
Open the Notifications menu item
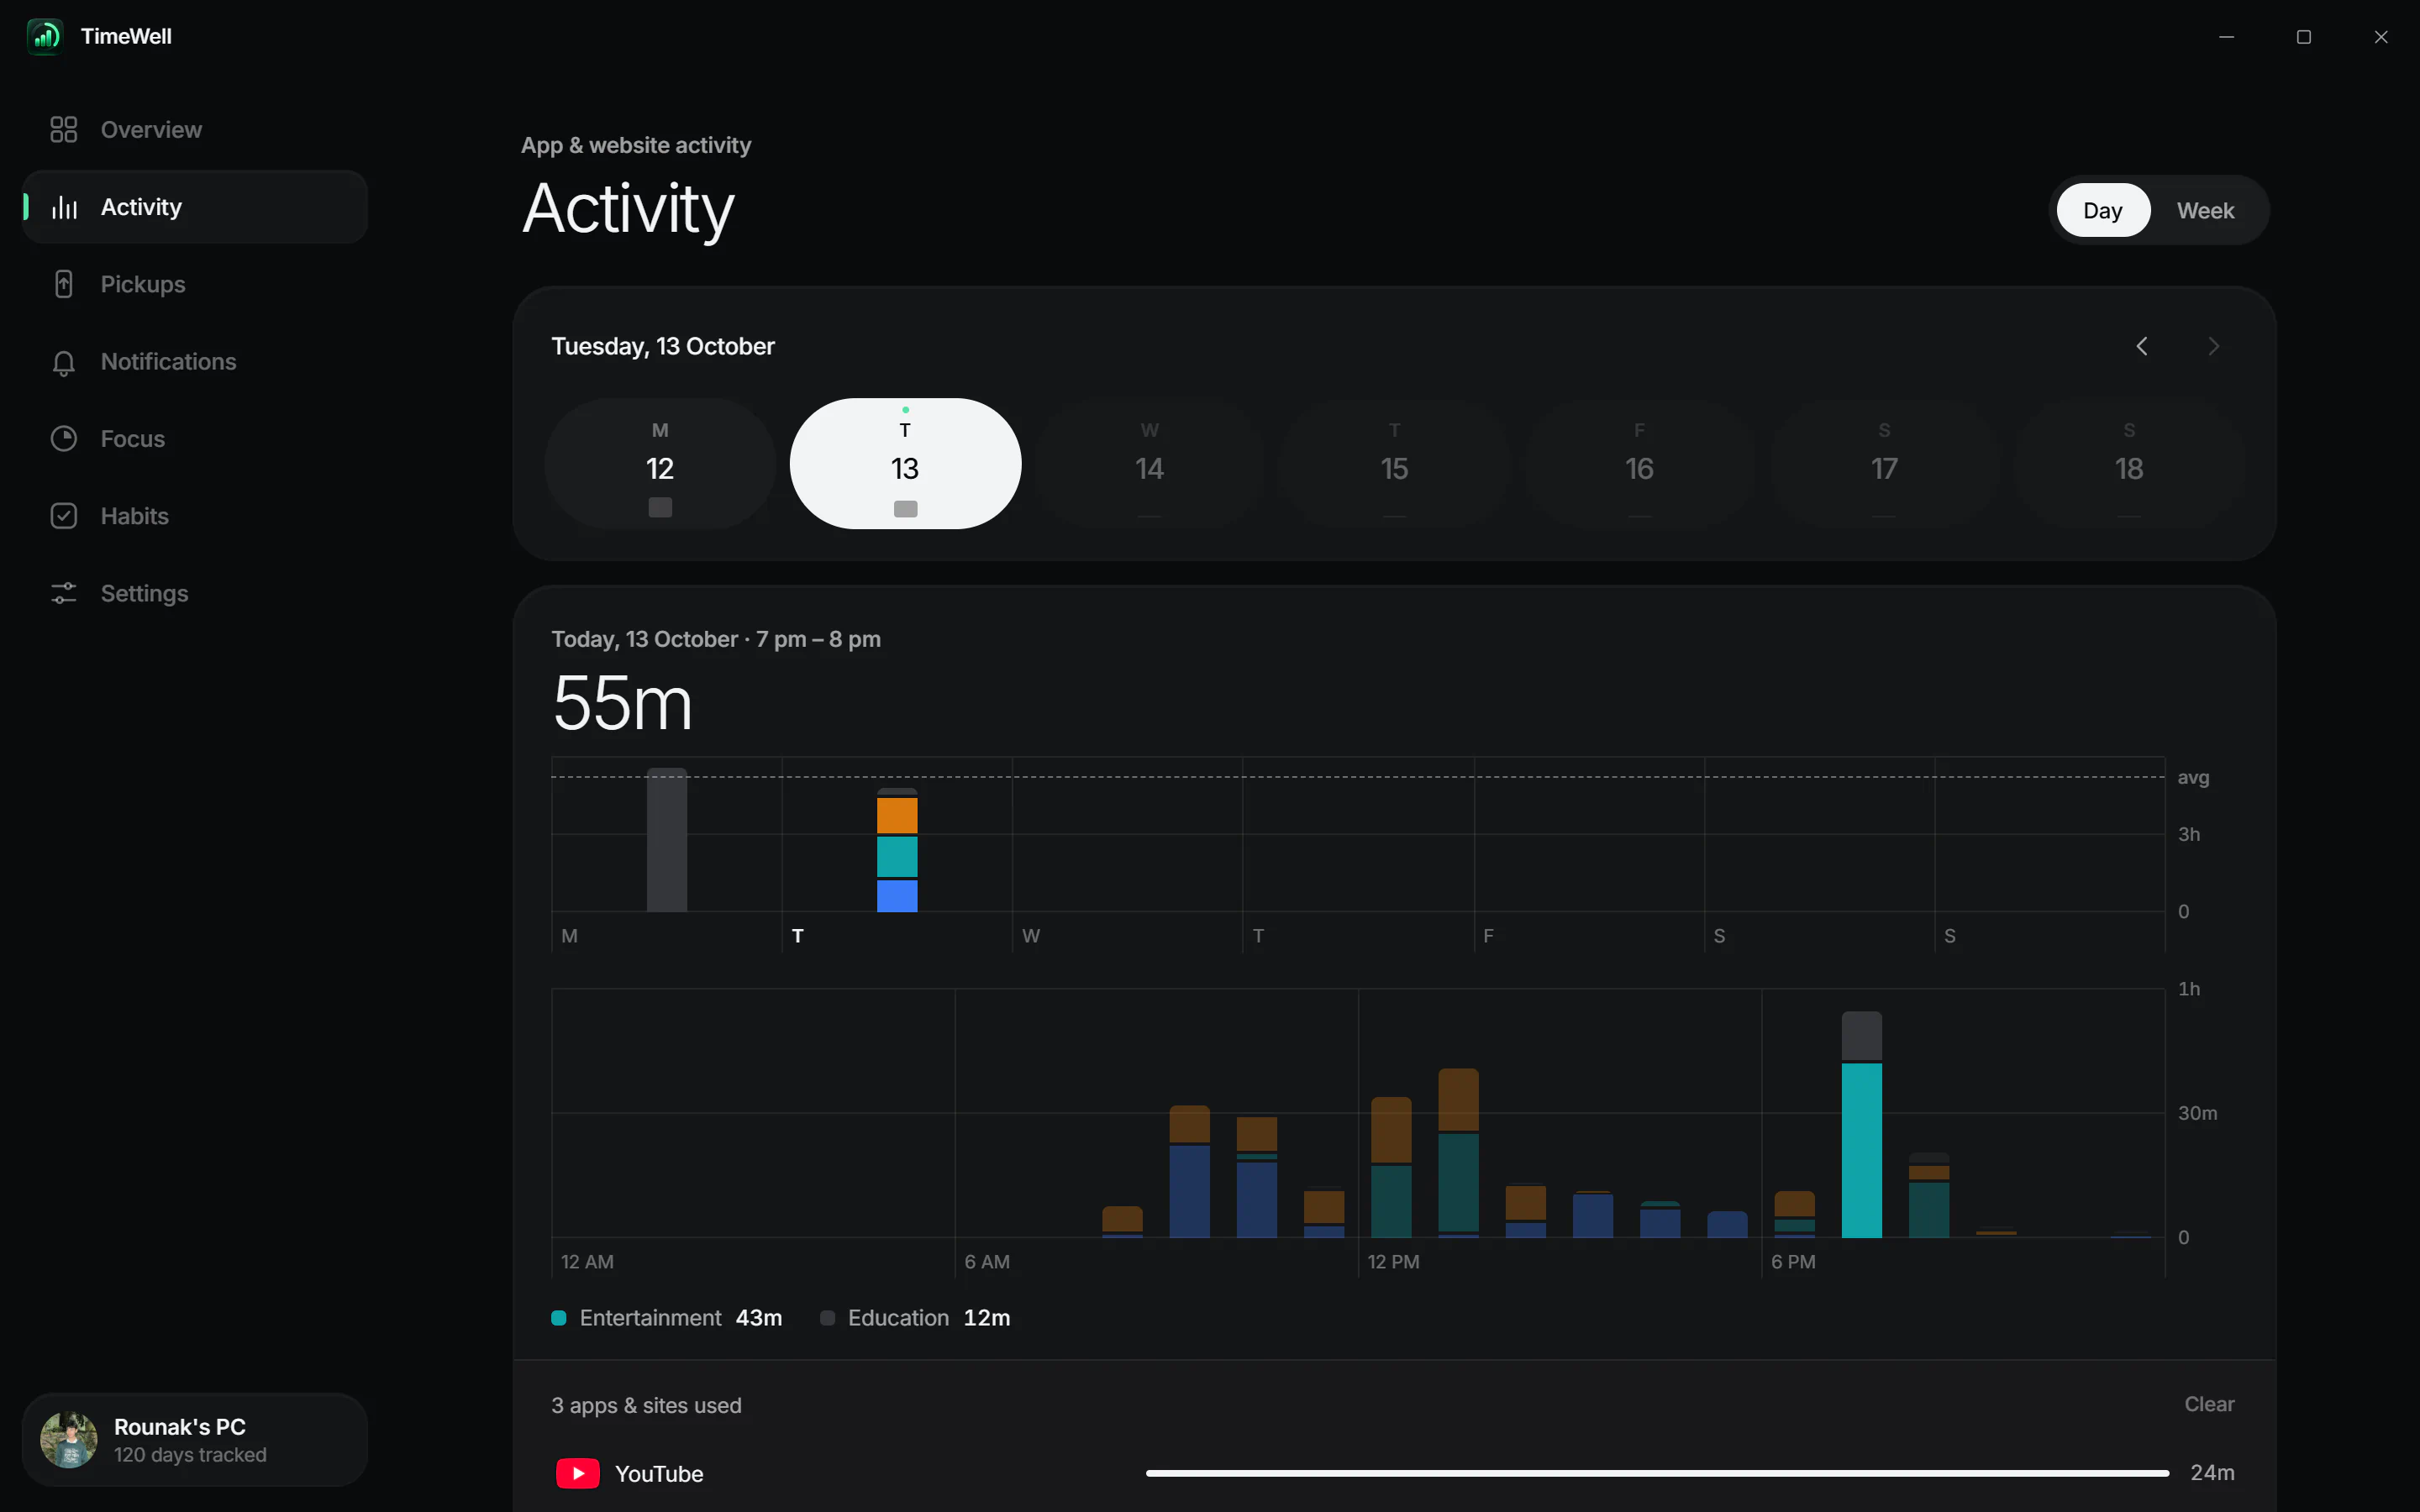pos(195,362)
